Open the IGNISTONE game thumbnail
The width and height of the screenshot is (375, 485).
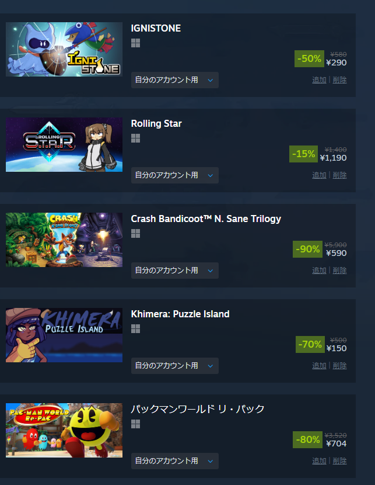click(64, 50)
